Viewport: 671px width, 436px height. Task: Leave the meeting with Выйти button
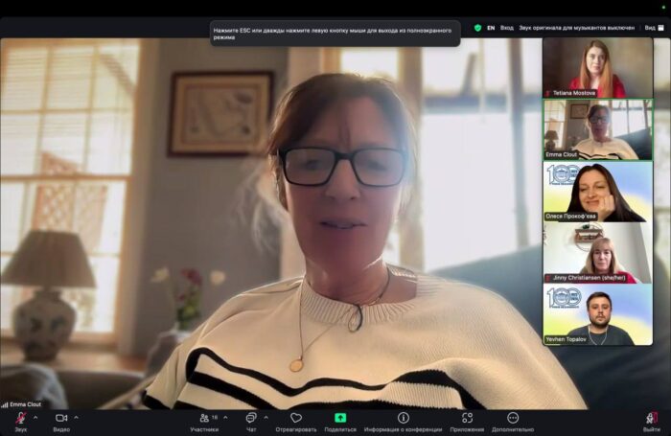[x=651, y=421]
